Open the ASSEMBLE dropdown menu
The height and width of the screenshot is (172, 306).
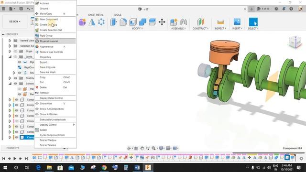coord(178,29)
